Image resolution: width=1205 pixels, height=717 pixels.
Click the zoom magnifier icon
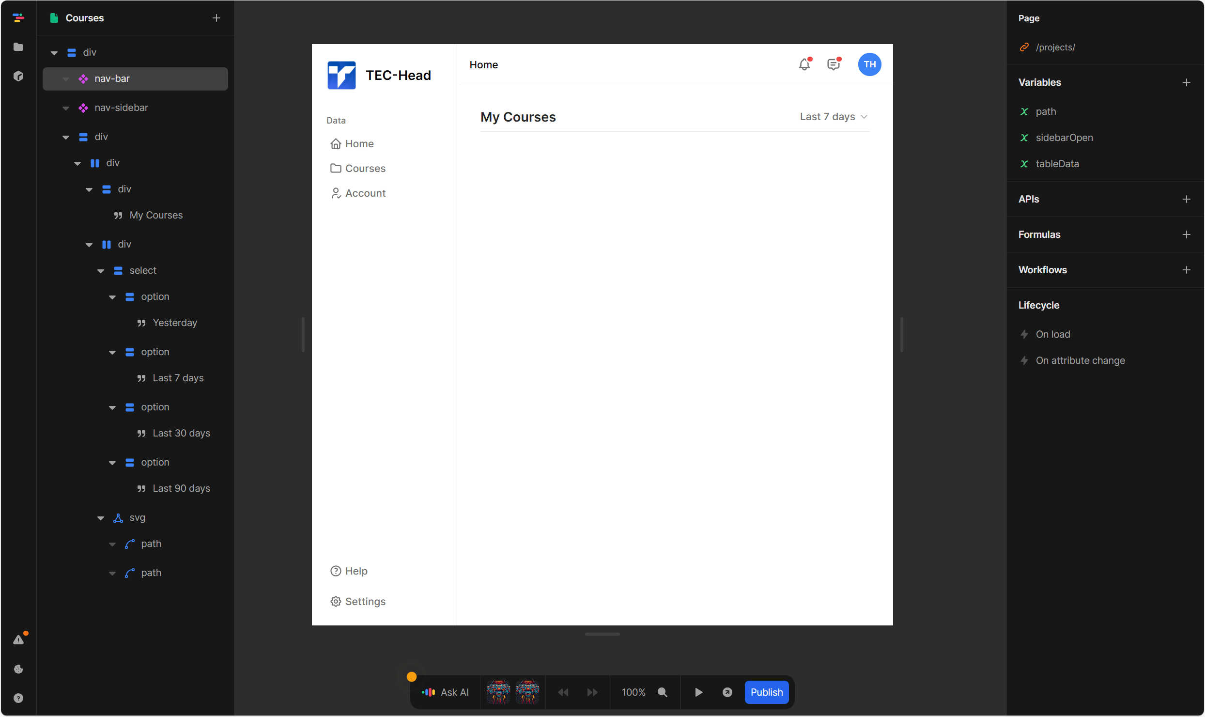(x=663, y=692)
